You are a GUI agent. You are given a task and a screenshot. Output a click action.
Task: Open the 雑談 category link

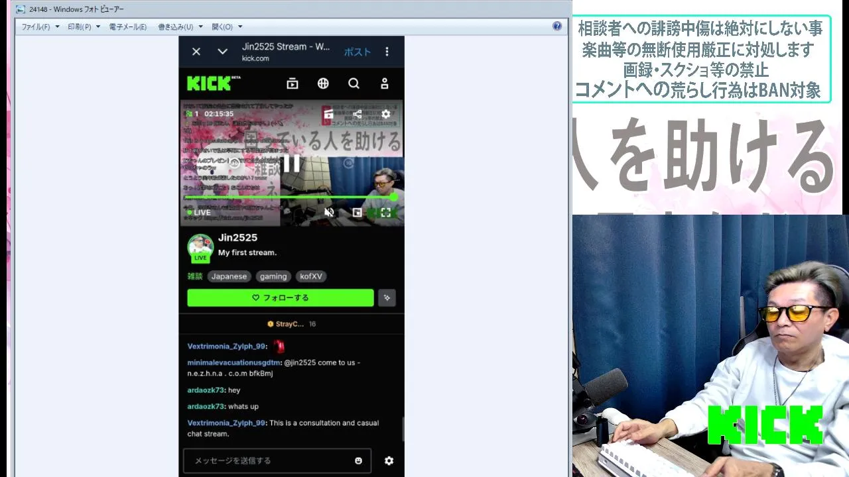tap(195, 276)
